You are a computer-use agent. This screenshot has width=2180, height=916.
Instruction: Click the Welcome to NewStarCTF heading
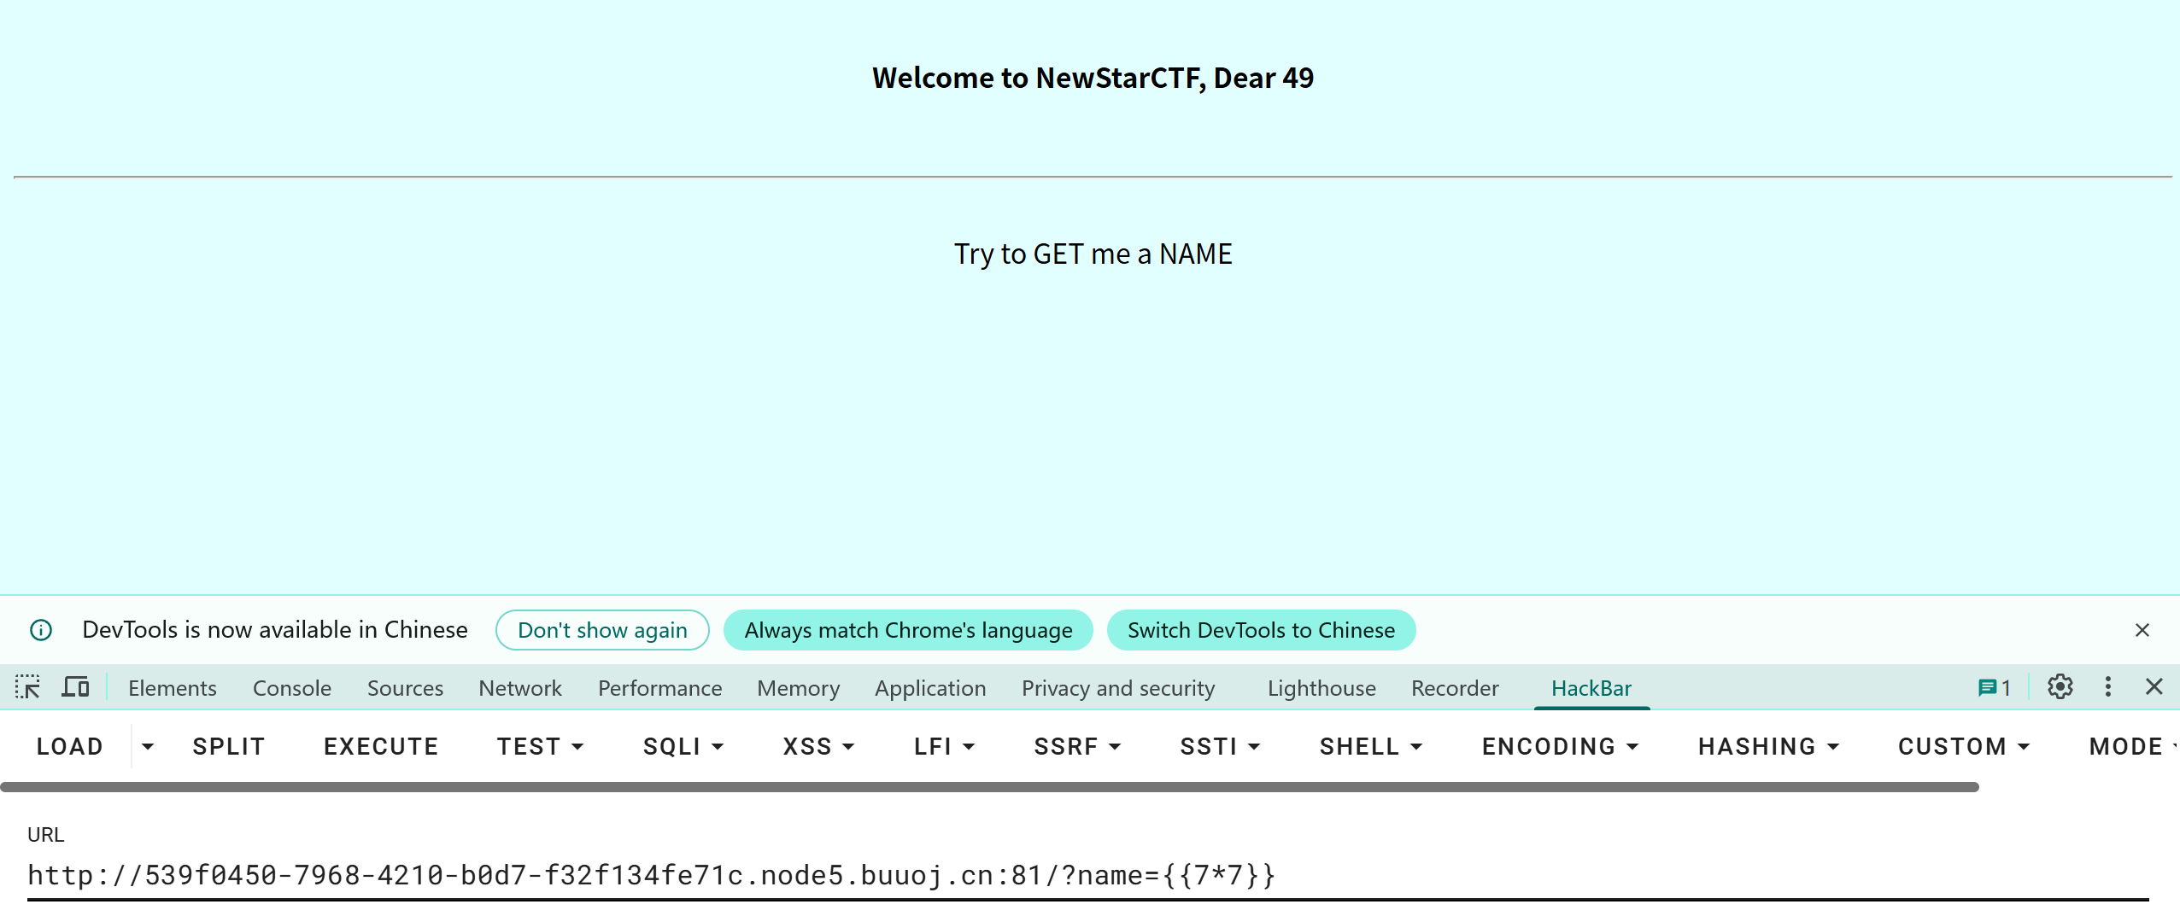click(1093, 78)
